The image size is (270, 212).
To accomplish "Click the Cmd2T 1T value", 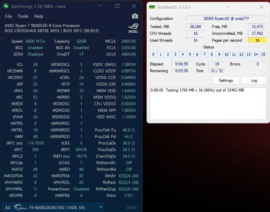I will [81, 54].
